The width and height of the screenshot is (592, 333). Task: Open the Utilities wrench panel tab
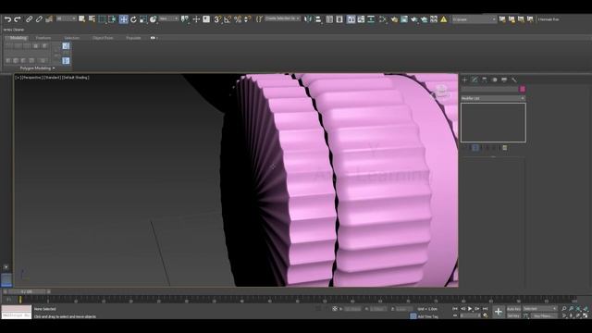tap(514, 80)
